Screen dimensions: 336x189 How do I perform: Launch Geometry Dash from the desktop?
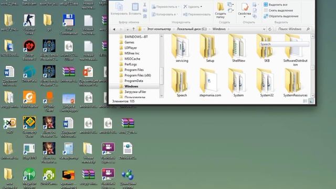click(x=29, y=127)
